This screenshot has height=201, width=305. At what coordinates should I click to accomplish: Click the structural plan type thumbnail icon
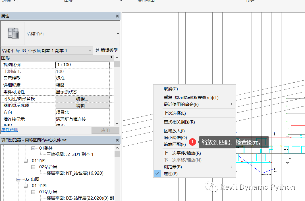tap(13, 33)
